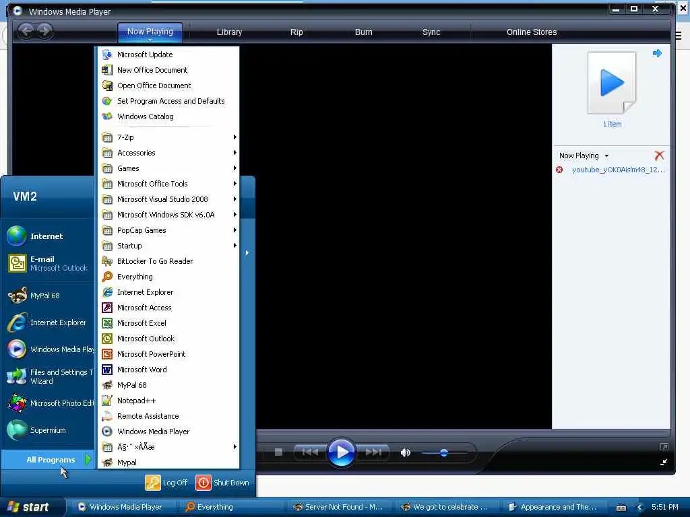Open the Sync tab

coord(431,32)
